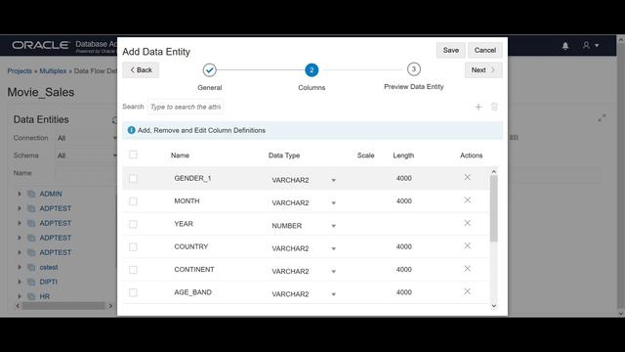The width and height of the screenshot is (625, 352).
Task: Check the AGE_BAND row checkbox
Action: click(133, 292)
